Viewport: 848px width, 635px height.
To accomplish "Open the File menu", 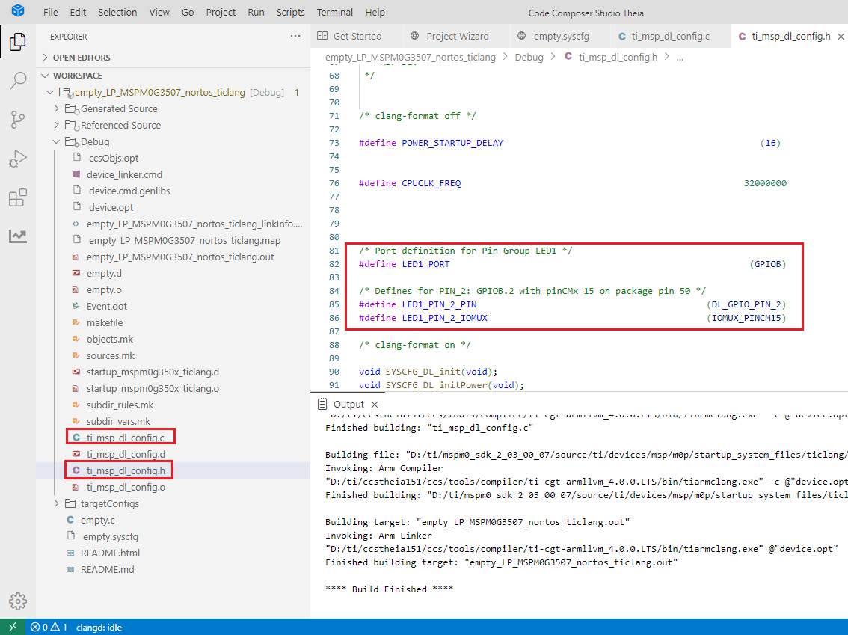I will coord(50,13).
